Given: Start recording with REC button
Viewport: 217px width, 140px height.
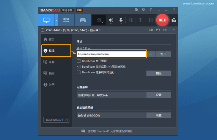Looking at the screenshot, I should [x=162, y=20].
